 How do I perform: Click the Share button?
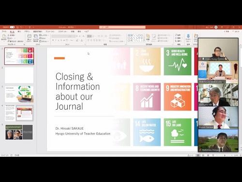click(227, 32)
